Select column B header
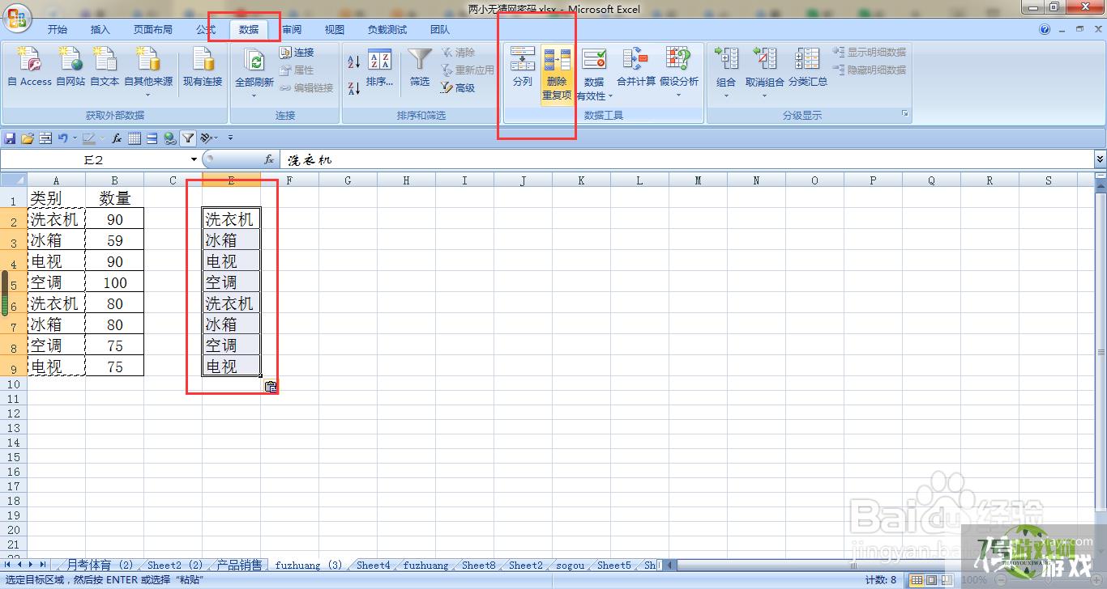The image size is (1107, 589). point(114,180)
